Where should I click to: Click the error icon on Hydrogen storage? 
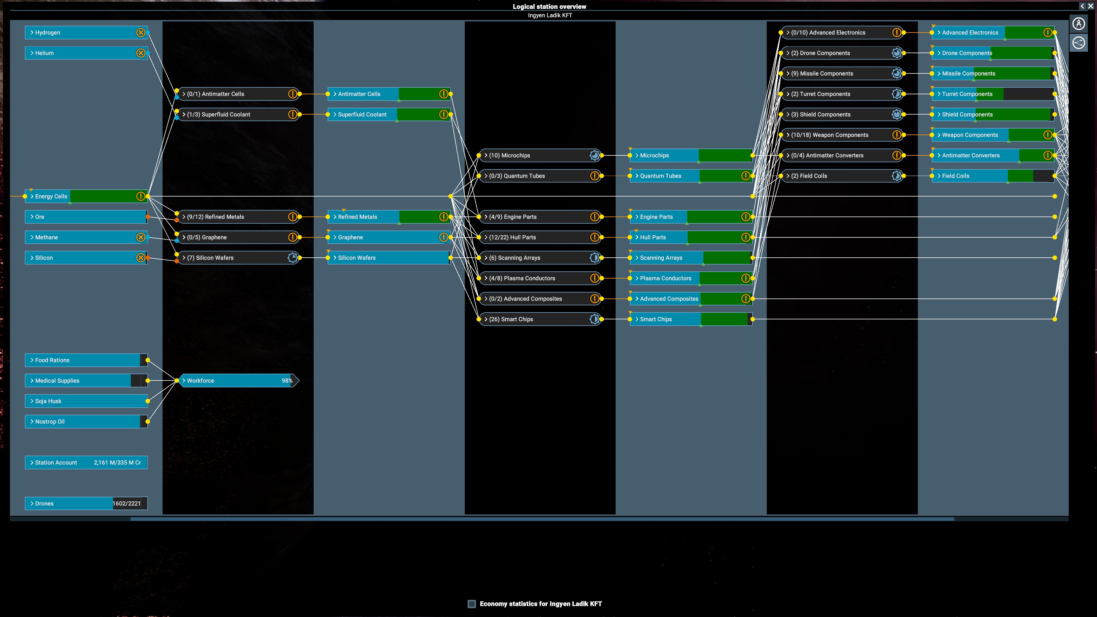[x=141, y=32]
